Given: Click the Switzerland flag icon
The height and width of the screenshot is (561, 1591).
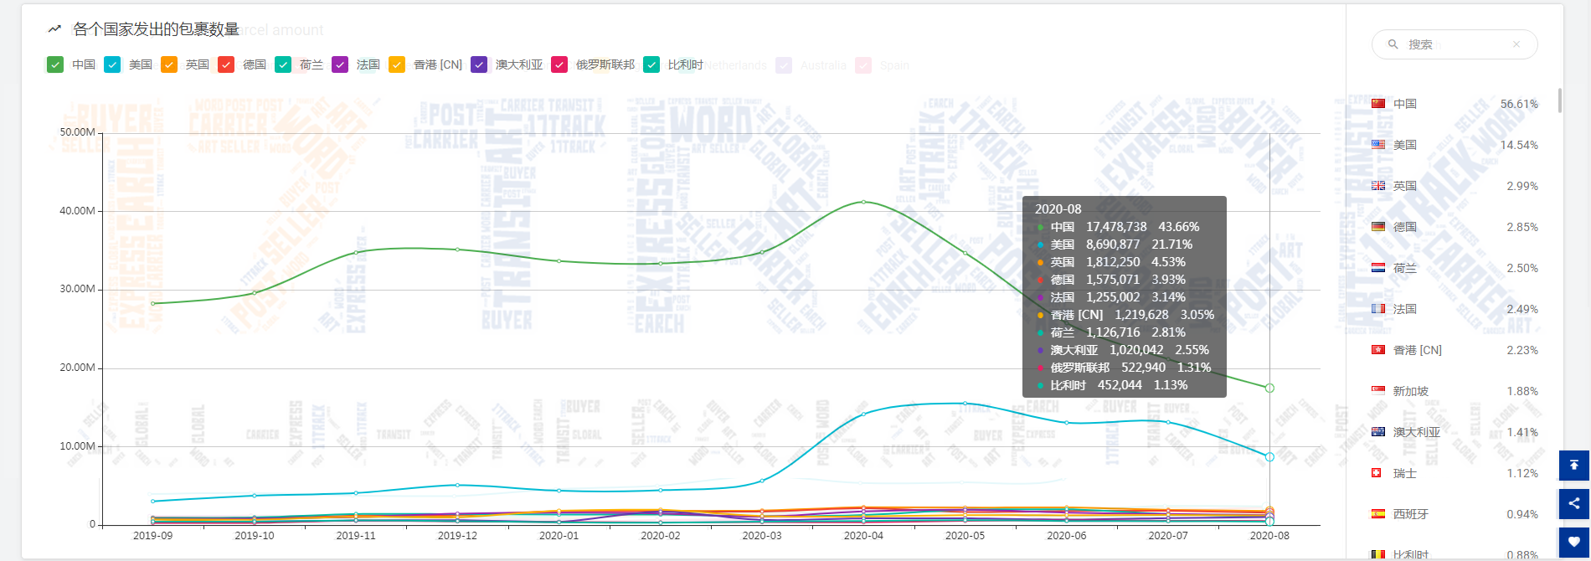Looking at the screenshot, I should [1378, 473].
